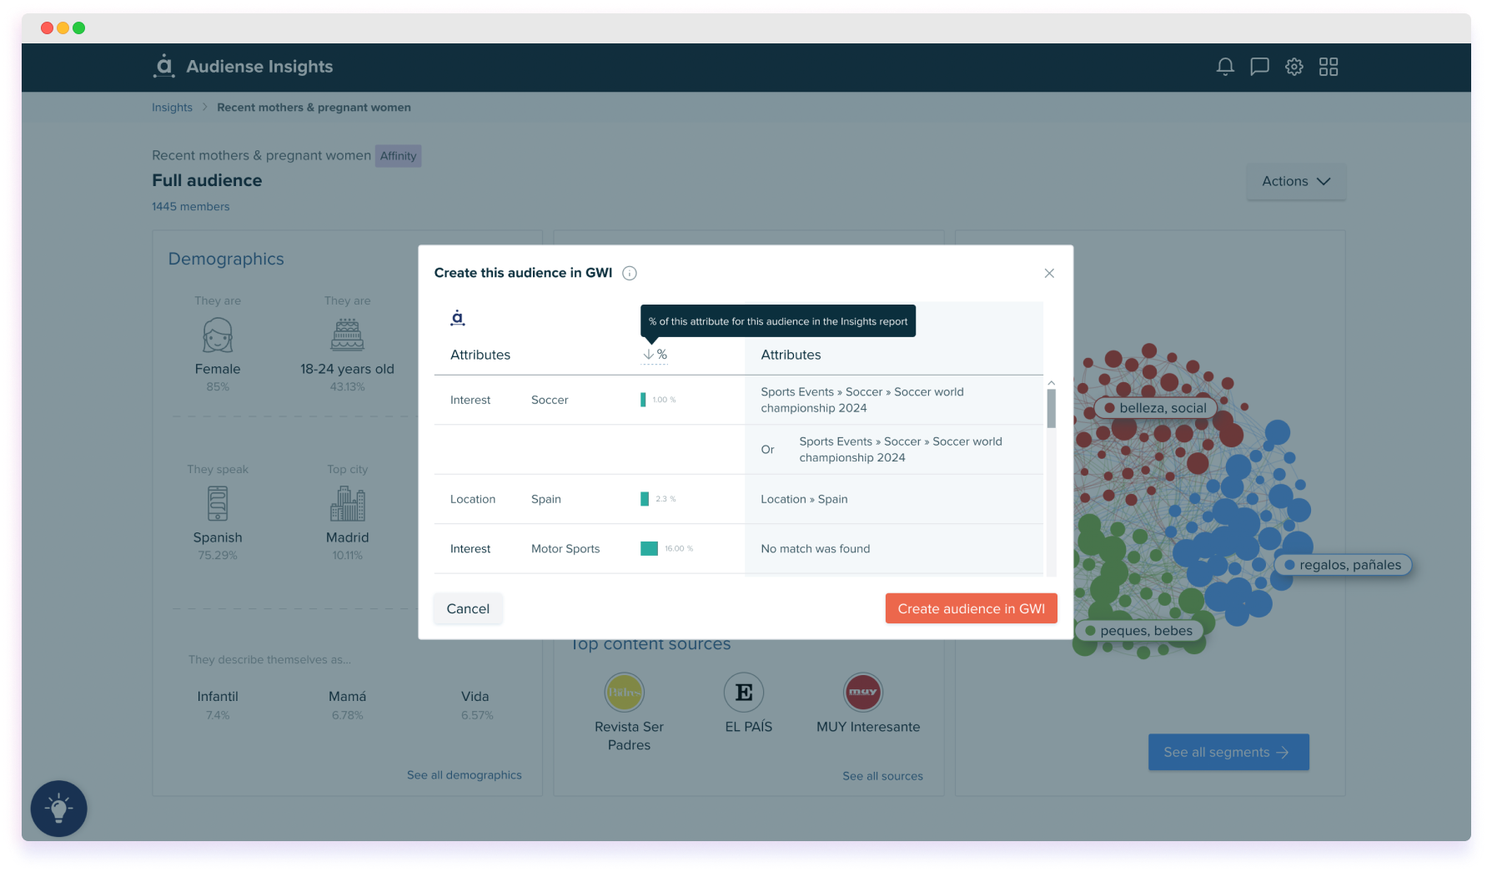Viewport: 1487px width, 872px height.
Task: Click the Madrid city buildings icon
Action: pos(347,503)
